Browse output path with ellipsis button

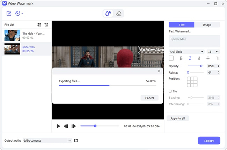coord(70,141)
